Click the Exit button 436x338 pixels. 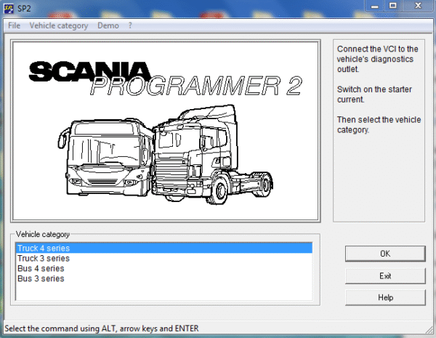click(x=385, y=276)
